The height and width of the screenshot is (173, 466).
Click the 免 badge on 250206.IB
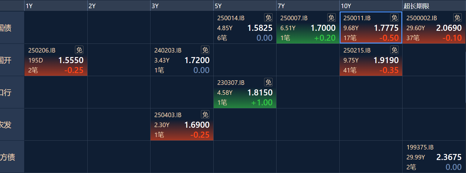pos(79,50)
